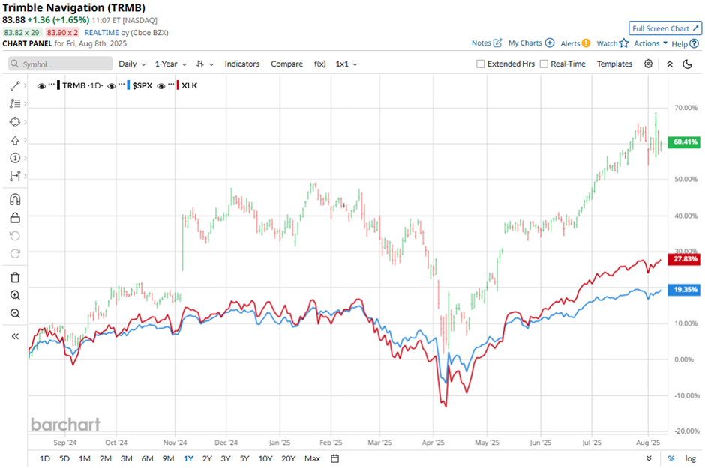705x468 pixels.
Task: Open the 1-Year period dropdown
Action: click(170, 64)
